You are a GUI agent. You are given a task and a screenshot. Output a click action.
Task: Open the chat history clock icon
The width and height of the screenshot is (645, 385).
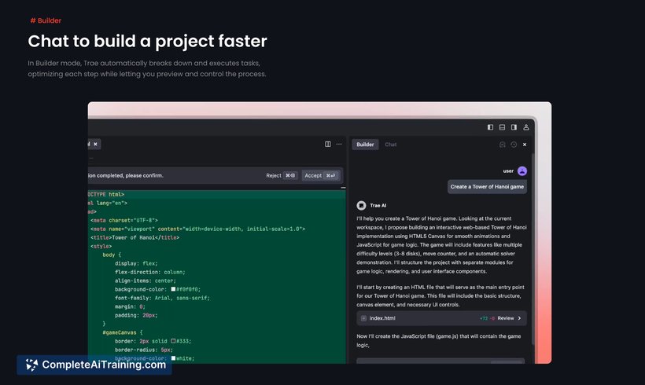[514, 145]
